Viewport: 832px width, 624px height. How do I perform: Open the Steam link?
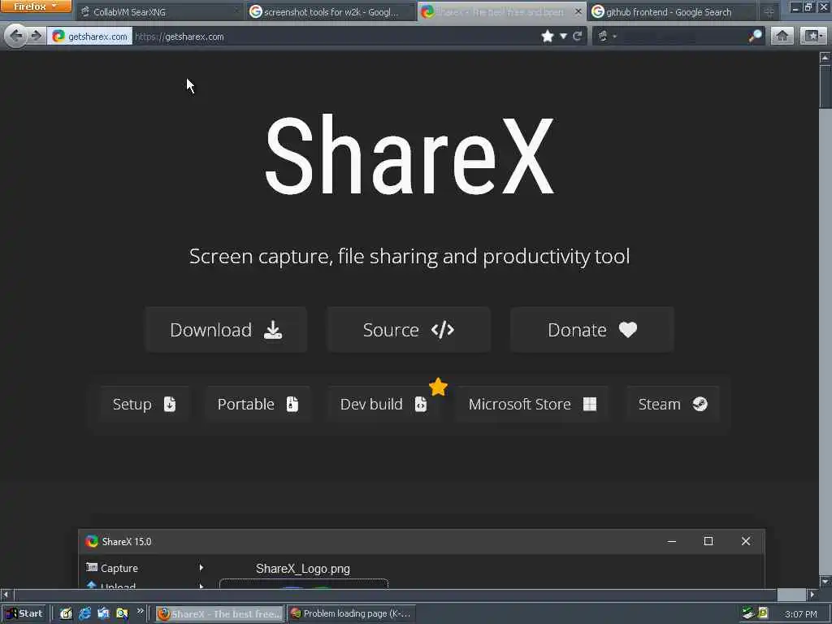673,405
